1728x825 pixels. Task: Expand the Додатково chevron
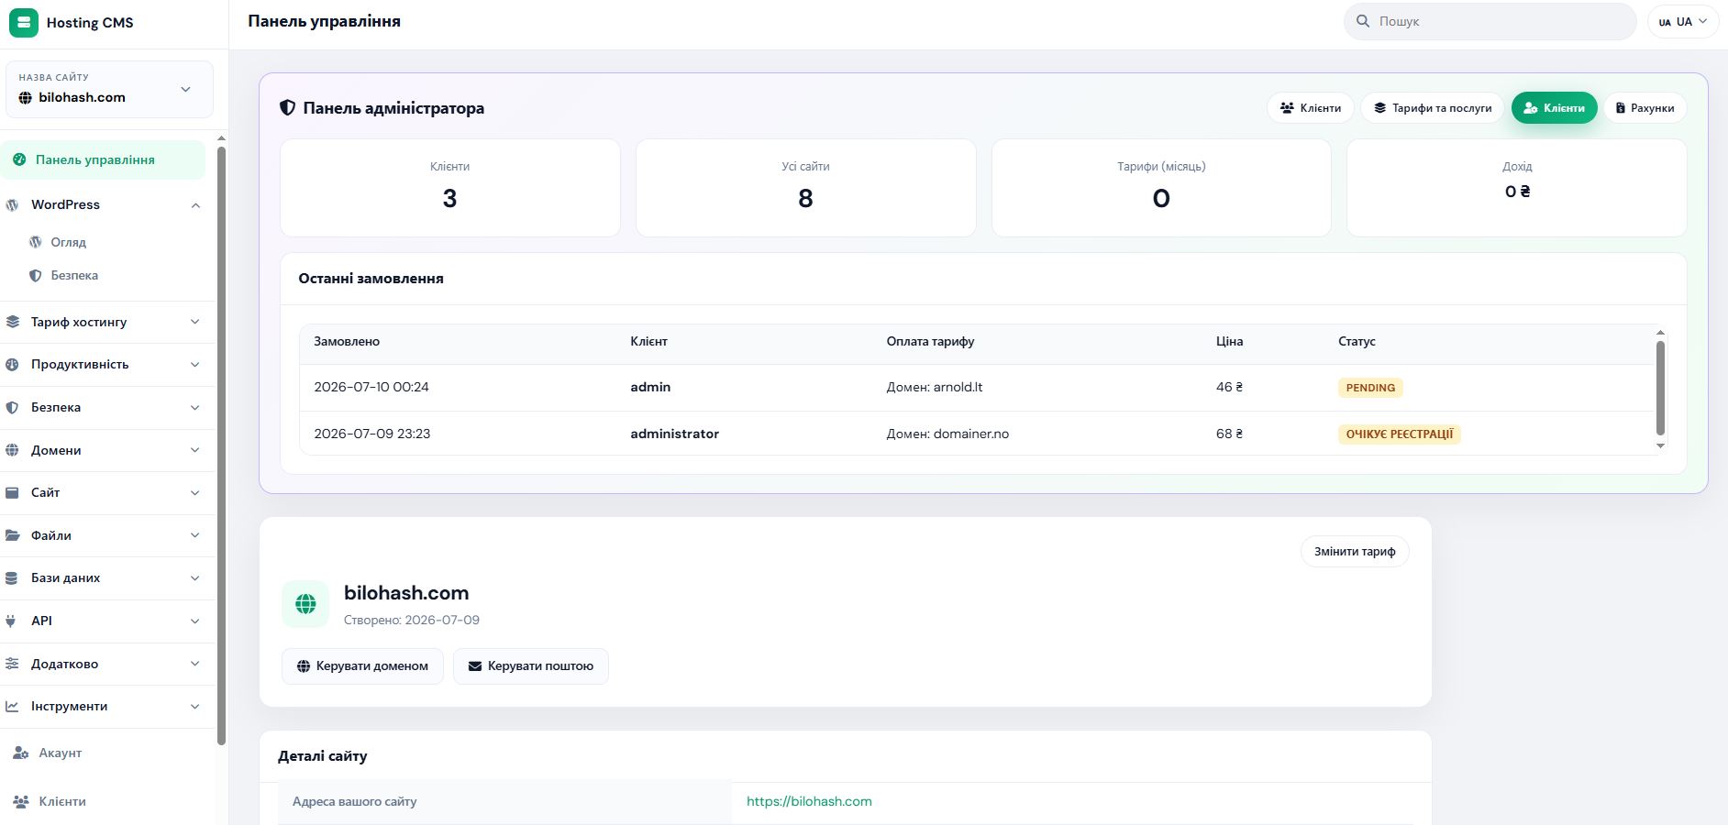(194, 664)
